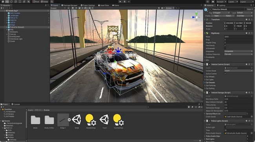The image size is (255, 142).
Task: Click the prefab Open button
Action: click(x=217, y=16)
